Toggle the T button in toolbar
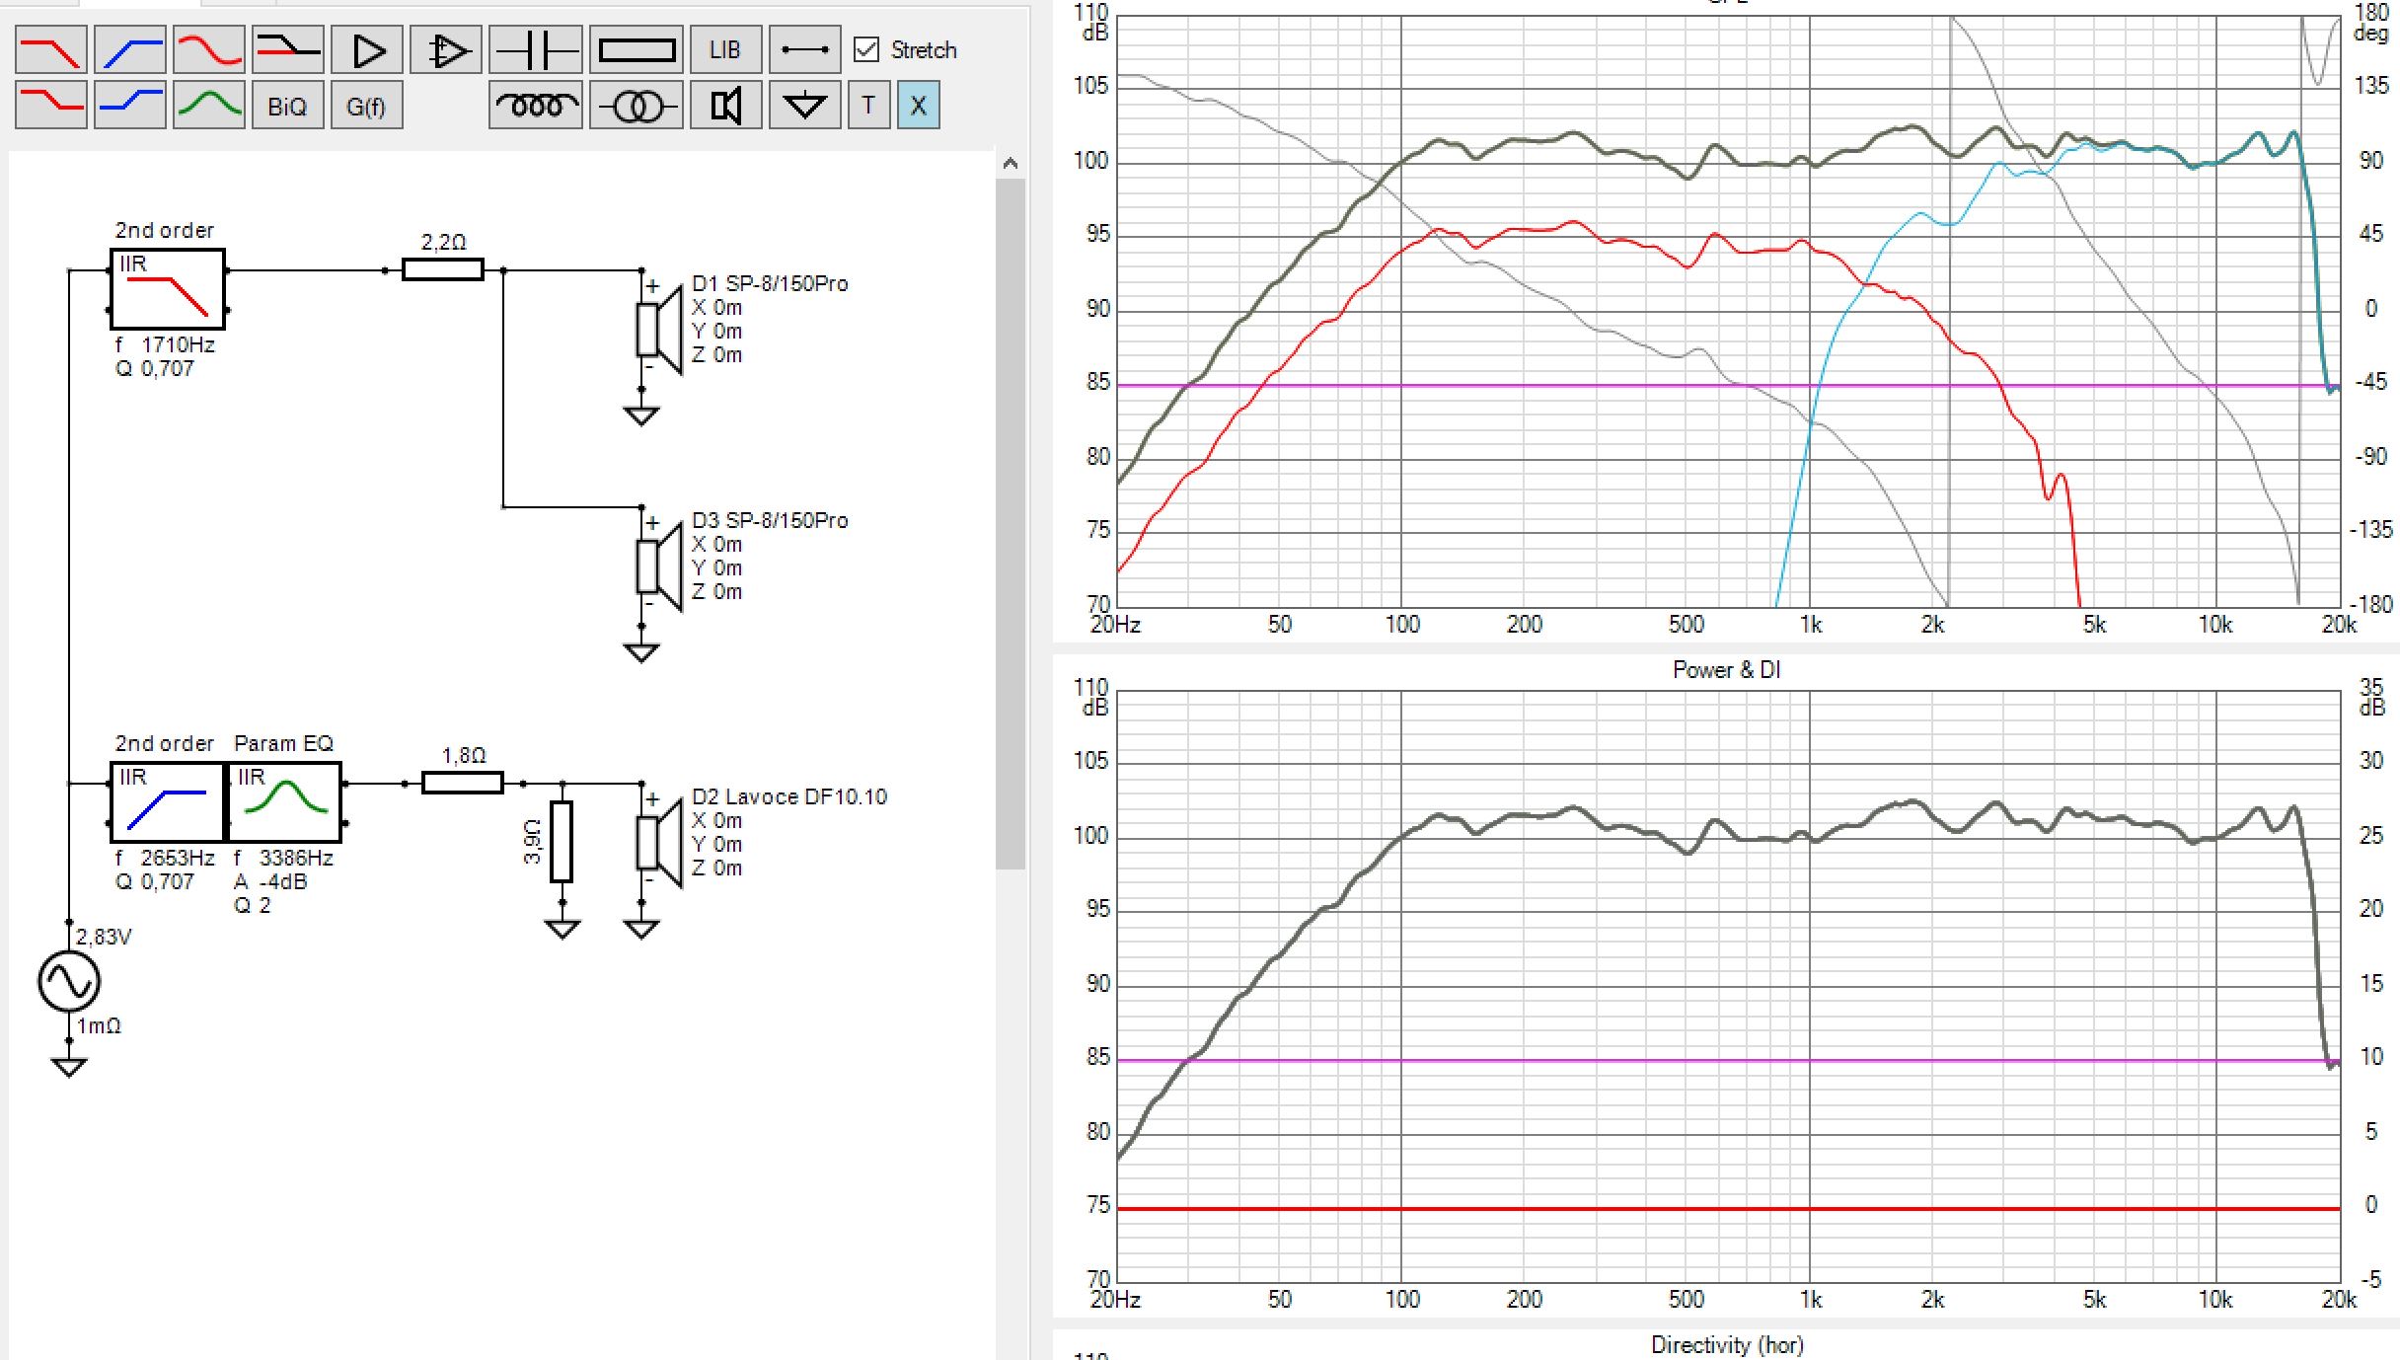The width and height of the screenshot is (2400, 1360). pos(868,106)
